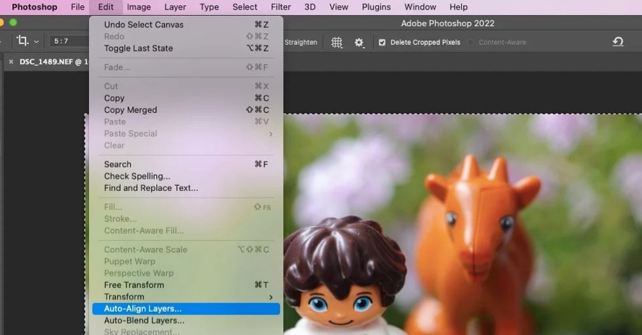Choose Undo Select Canvas
The height and width of the screenshot is (335, 642).
[187, 25]
